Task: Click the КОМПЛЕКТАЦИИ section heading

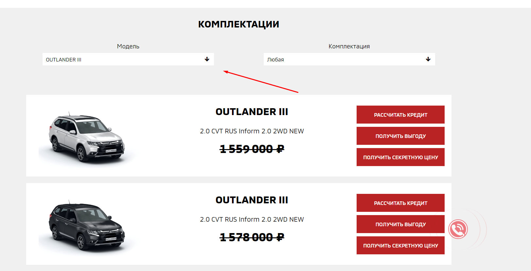Action: 239,25
